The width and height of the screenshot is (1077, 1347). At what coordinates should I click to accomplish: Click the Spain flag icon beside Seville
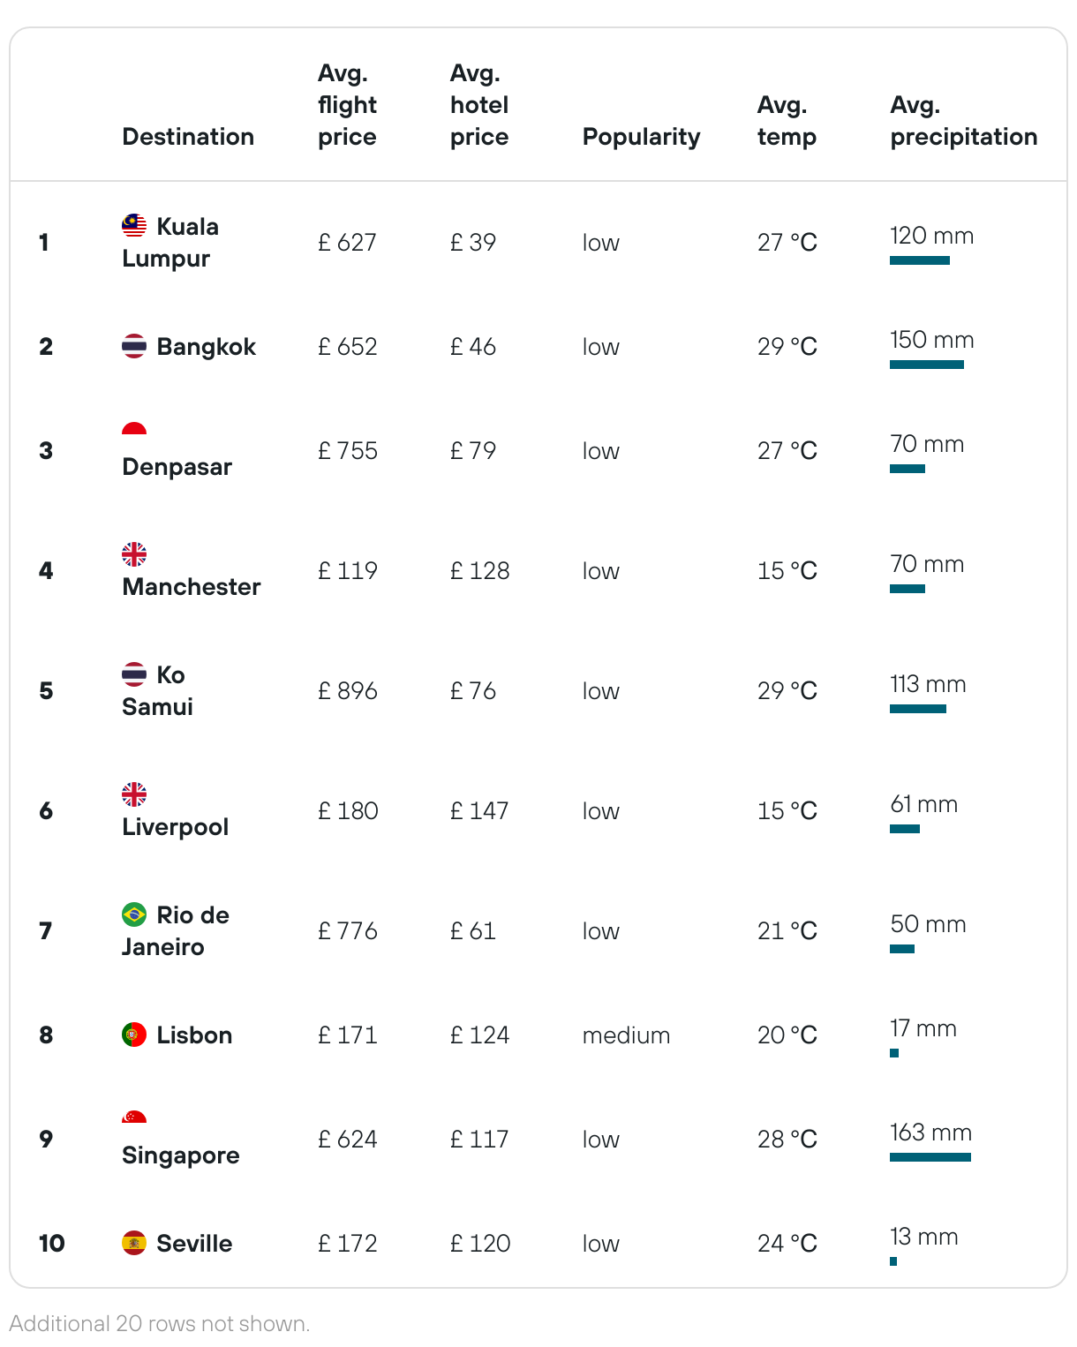click(x=134, y=1243)
